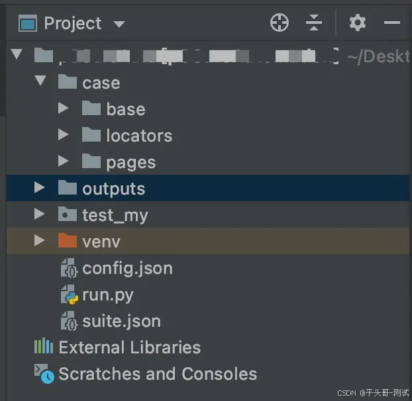The width and height of the screenshot is (412, 401).
Task: Click the config.json JSON file icon
Action: 69,268
